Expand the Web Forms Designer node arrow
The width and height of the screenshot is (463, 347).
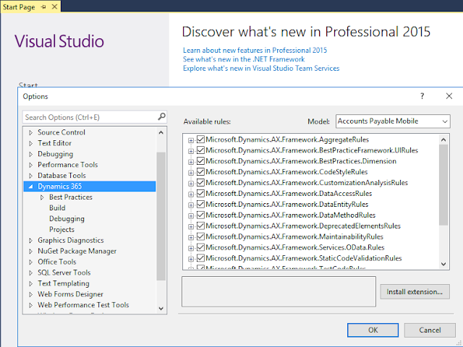(x=30, y=294)
